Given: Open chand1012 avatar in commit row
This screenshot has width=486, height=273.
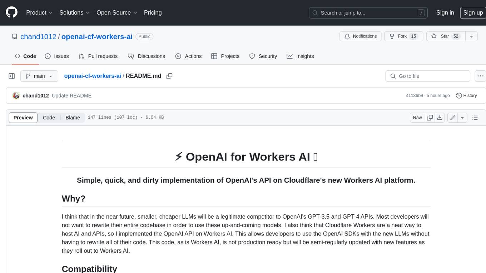Looking at the screenshot, I should (x=16, y=95).
